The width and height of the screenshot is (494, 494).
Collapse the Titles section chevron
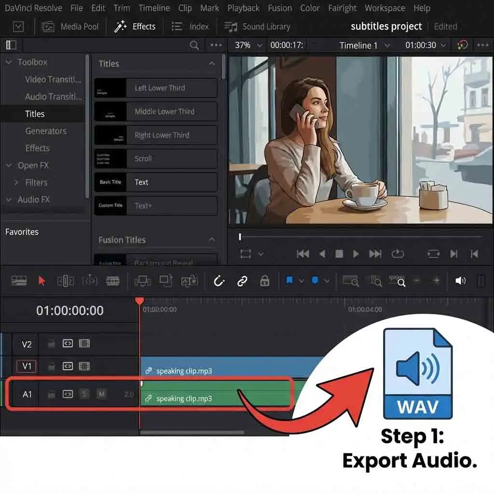pos(211,64)
